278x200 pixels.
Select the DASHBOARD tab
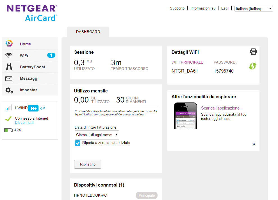coord(88,32)
